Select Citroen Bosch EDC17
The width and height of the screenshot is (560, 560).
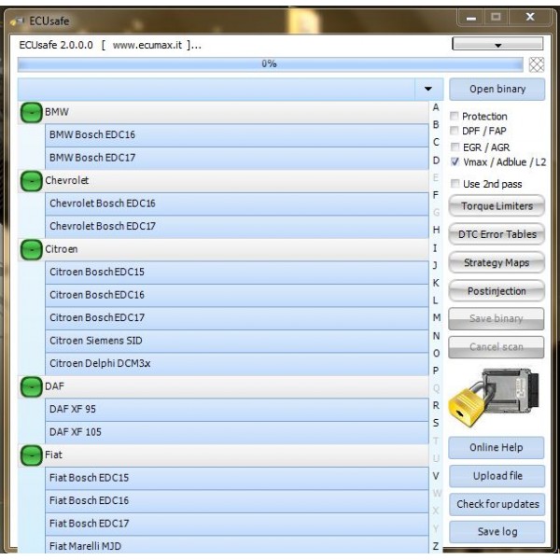(237, 318)
